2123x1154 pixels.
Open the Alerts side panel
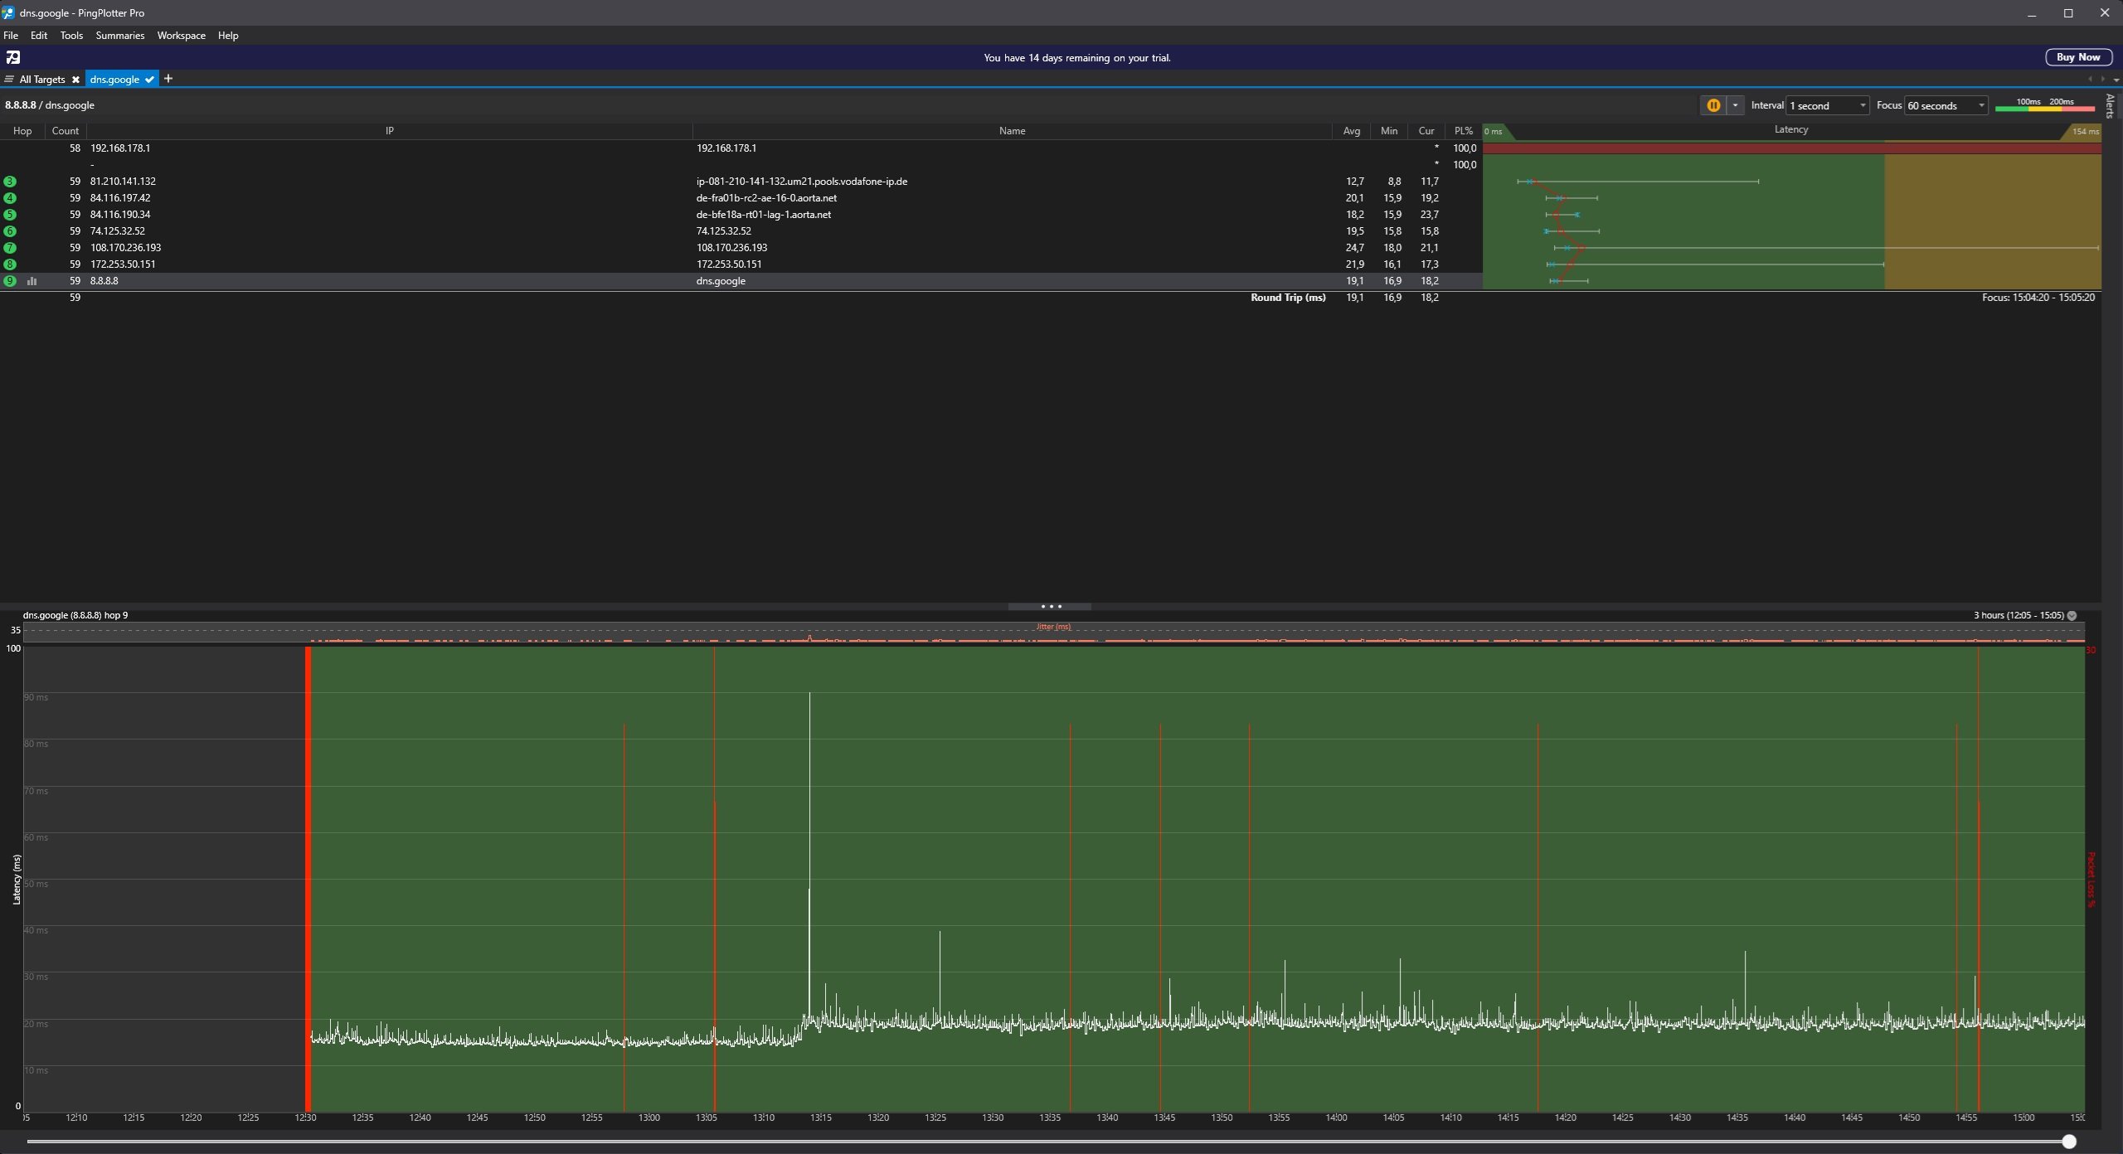pos(2110,105)
